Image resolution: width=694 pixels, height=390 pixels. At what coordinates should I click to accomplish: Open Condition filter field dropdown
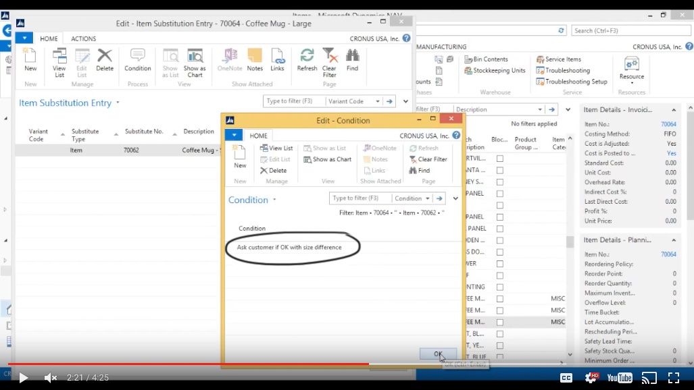coord(428,198)
